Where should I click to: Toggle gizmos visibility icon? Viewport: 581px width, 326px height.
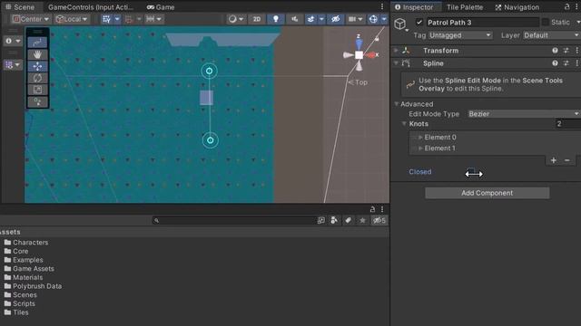pyautogui.click(x=373, y=19)
